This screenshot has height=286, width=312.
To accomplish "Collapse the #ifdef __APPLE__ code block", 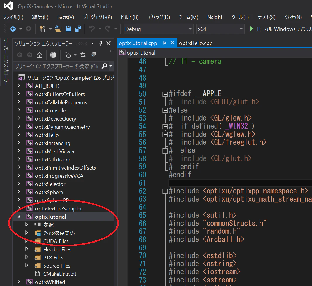I will (x=165, y=94).
